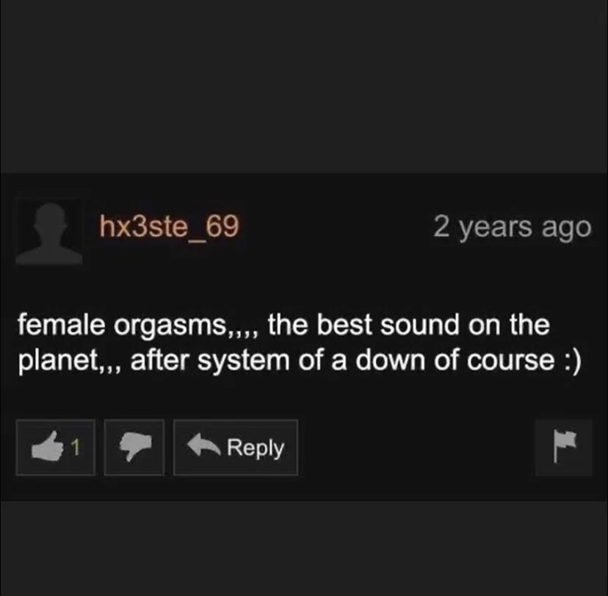Dislike the comment with thumbs-down icon
Screen dimensions: 608x596
click(134, 447)
